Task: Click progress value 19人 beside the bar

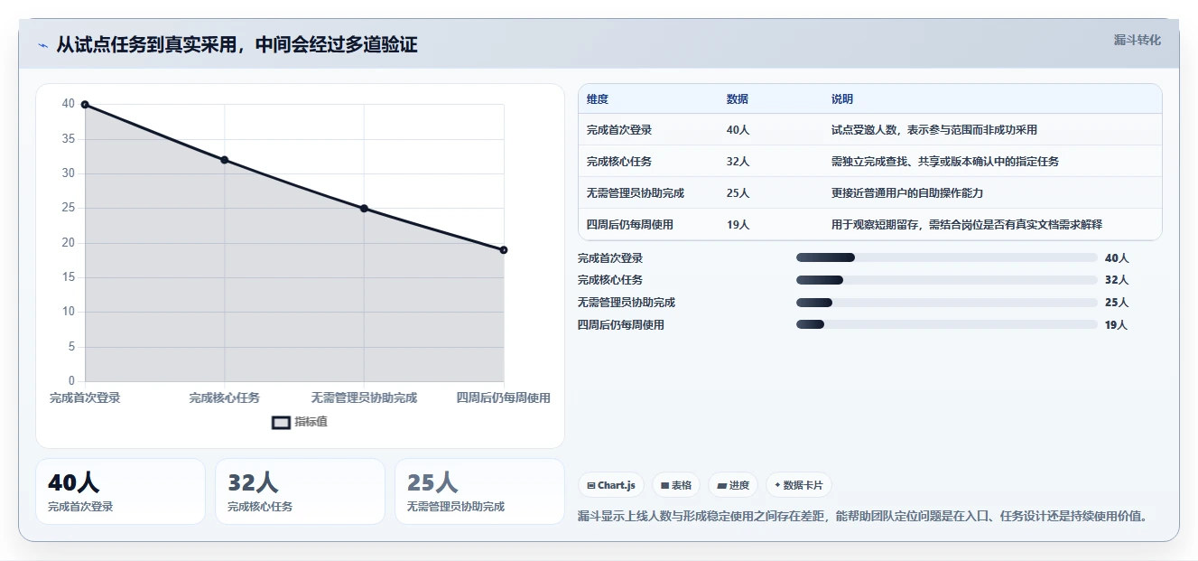Action: pos(1117,325)
